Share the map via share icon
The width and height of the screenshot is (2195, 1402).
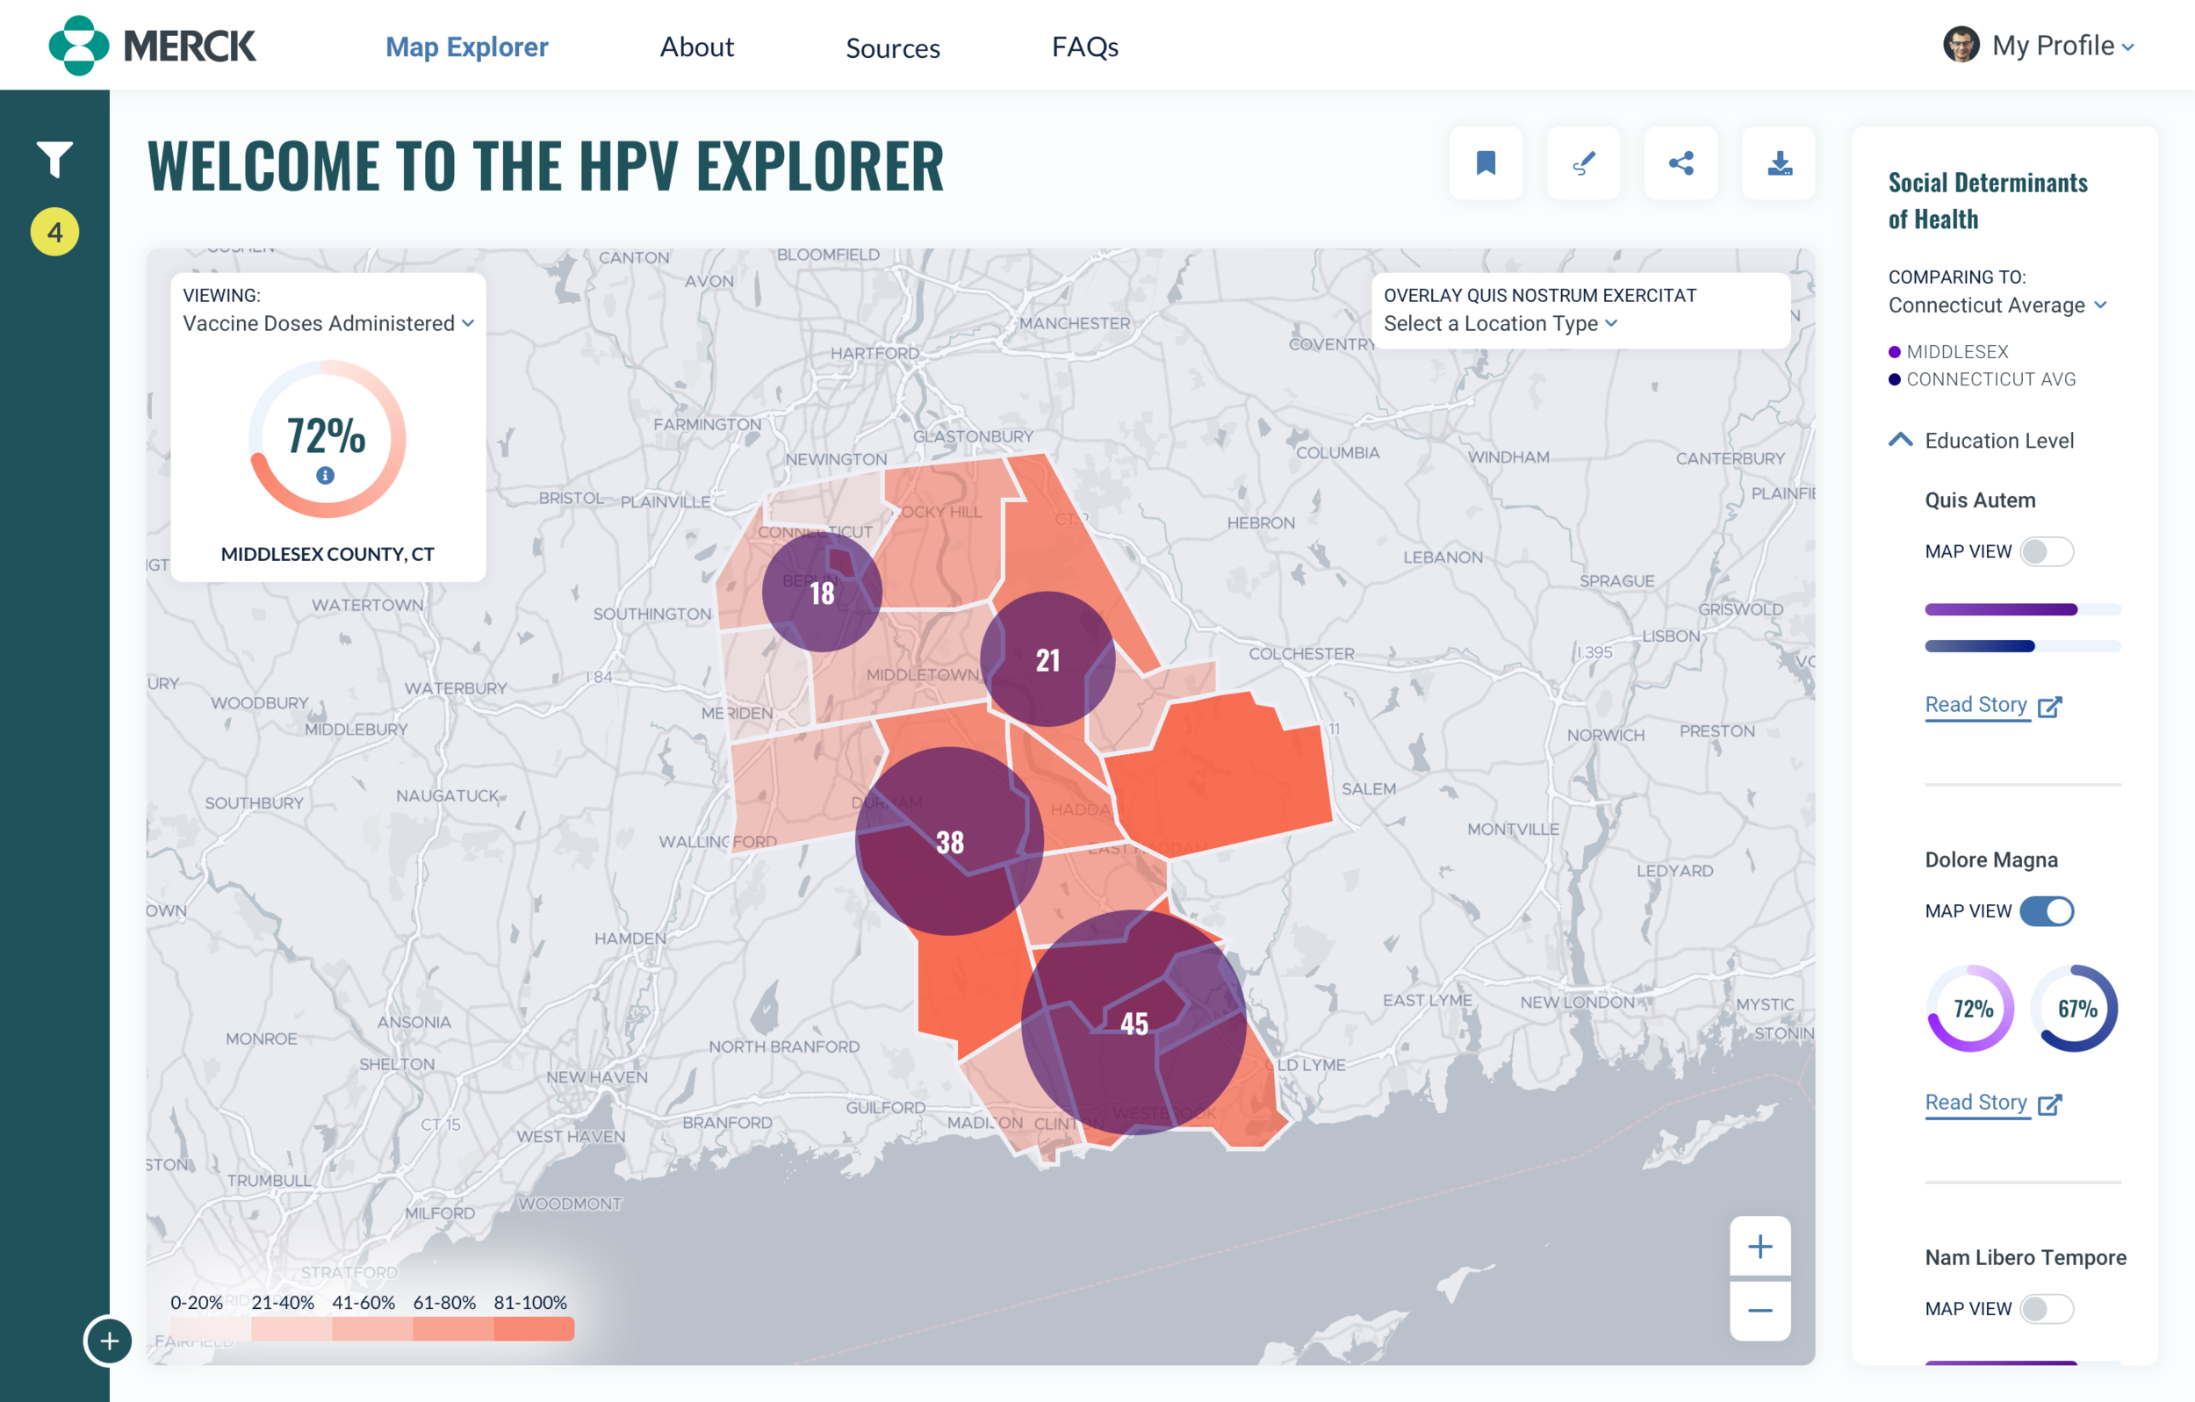point(1680,163)
